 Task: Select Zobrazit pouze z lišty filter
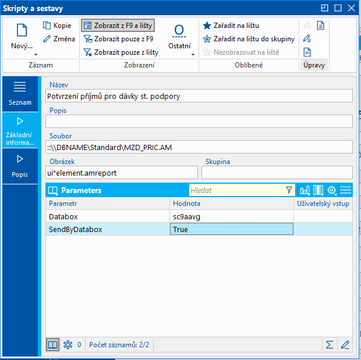pos(121,52)
